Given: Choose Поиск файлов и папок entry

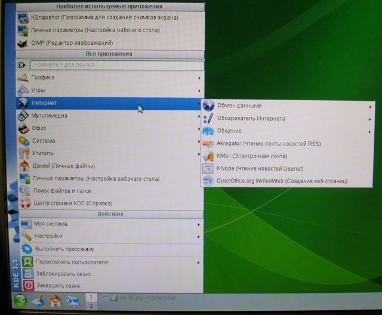Looking at the screenshot, I should [111, 191].
